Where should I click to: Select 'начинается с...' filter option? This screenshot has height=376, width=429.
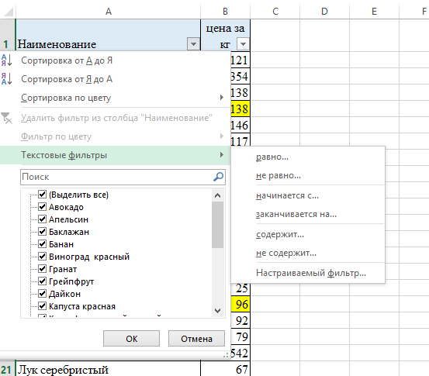point(287,195)
